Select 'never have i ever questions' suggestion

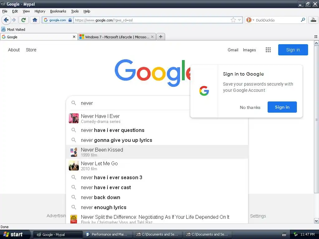pyautogui.click(x=157, y=130)
